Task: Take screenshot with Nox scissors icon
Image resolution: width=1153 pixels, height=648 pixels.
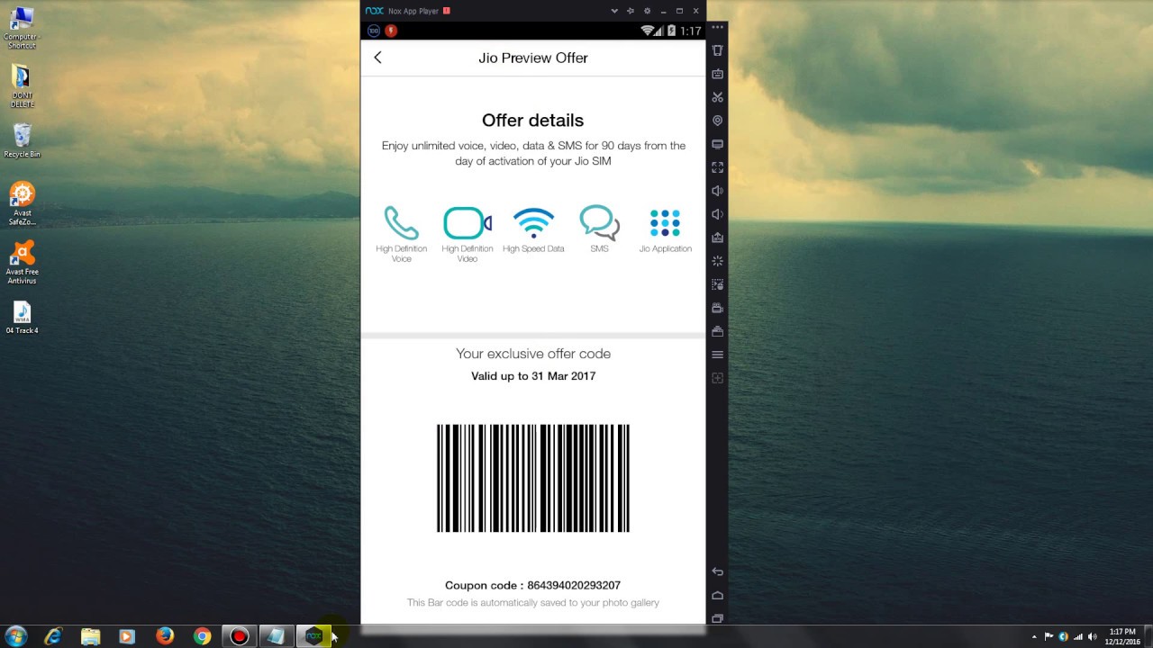Action: tap(717, 97)
